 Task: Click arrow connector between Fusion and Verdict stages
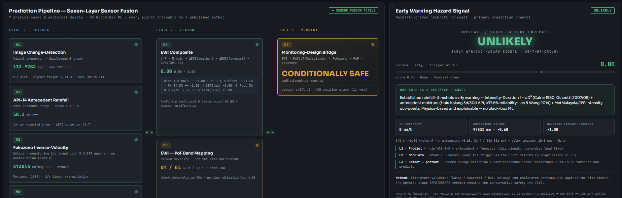[x=270, y=132]
